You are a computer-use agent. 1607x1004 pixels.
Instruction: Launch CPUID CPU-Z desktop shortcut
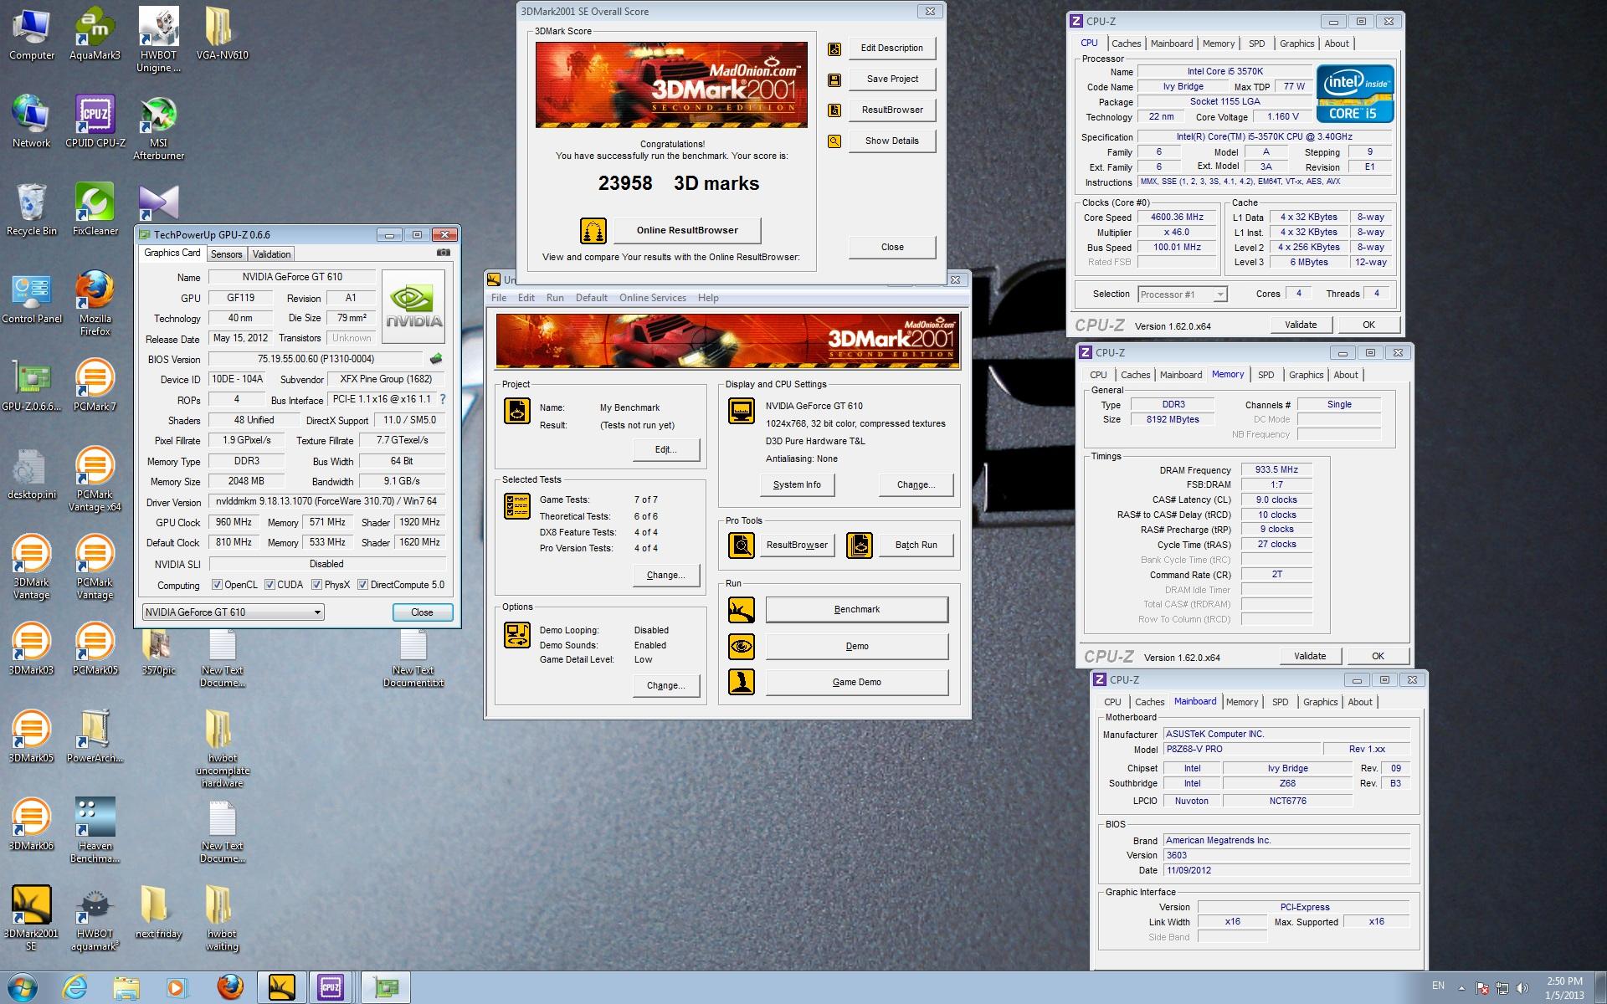95,121
